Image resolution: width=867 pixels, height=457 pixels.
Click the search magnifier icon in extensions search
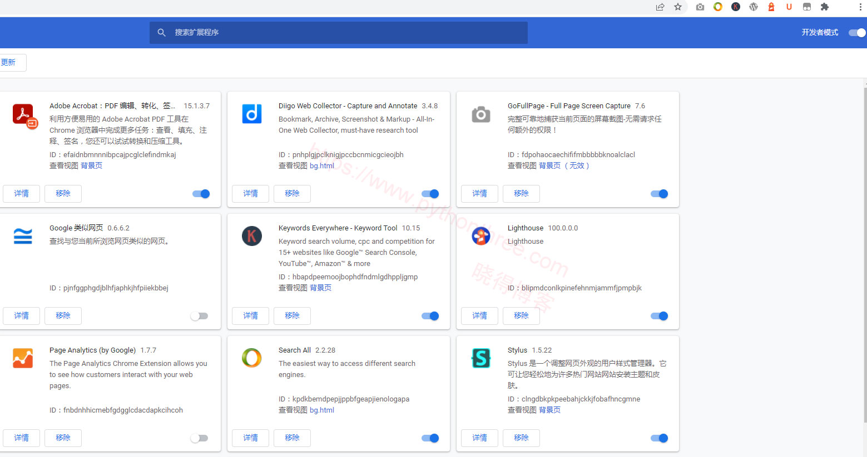(x=162, y=33)
